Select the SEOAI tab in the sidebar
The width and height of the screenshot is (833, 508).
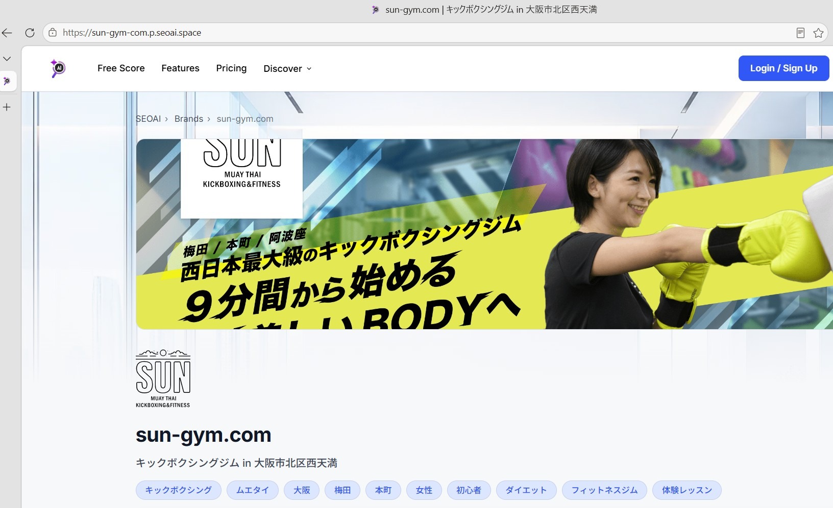click(x=7, y=81)
